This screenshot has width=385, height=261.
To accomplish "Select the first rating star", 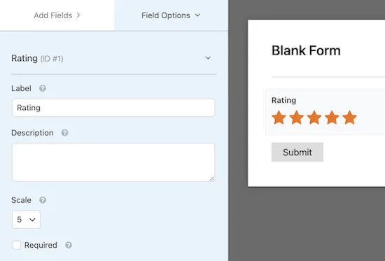I will pyautogui.click(x=279, y=118).
